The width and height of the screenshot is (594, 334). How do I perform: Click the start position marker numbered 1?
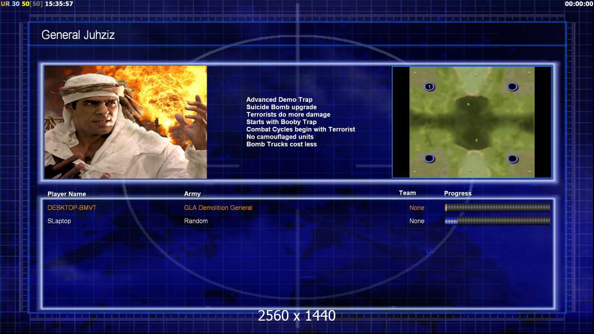tap(429, 87)
